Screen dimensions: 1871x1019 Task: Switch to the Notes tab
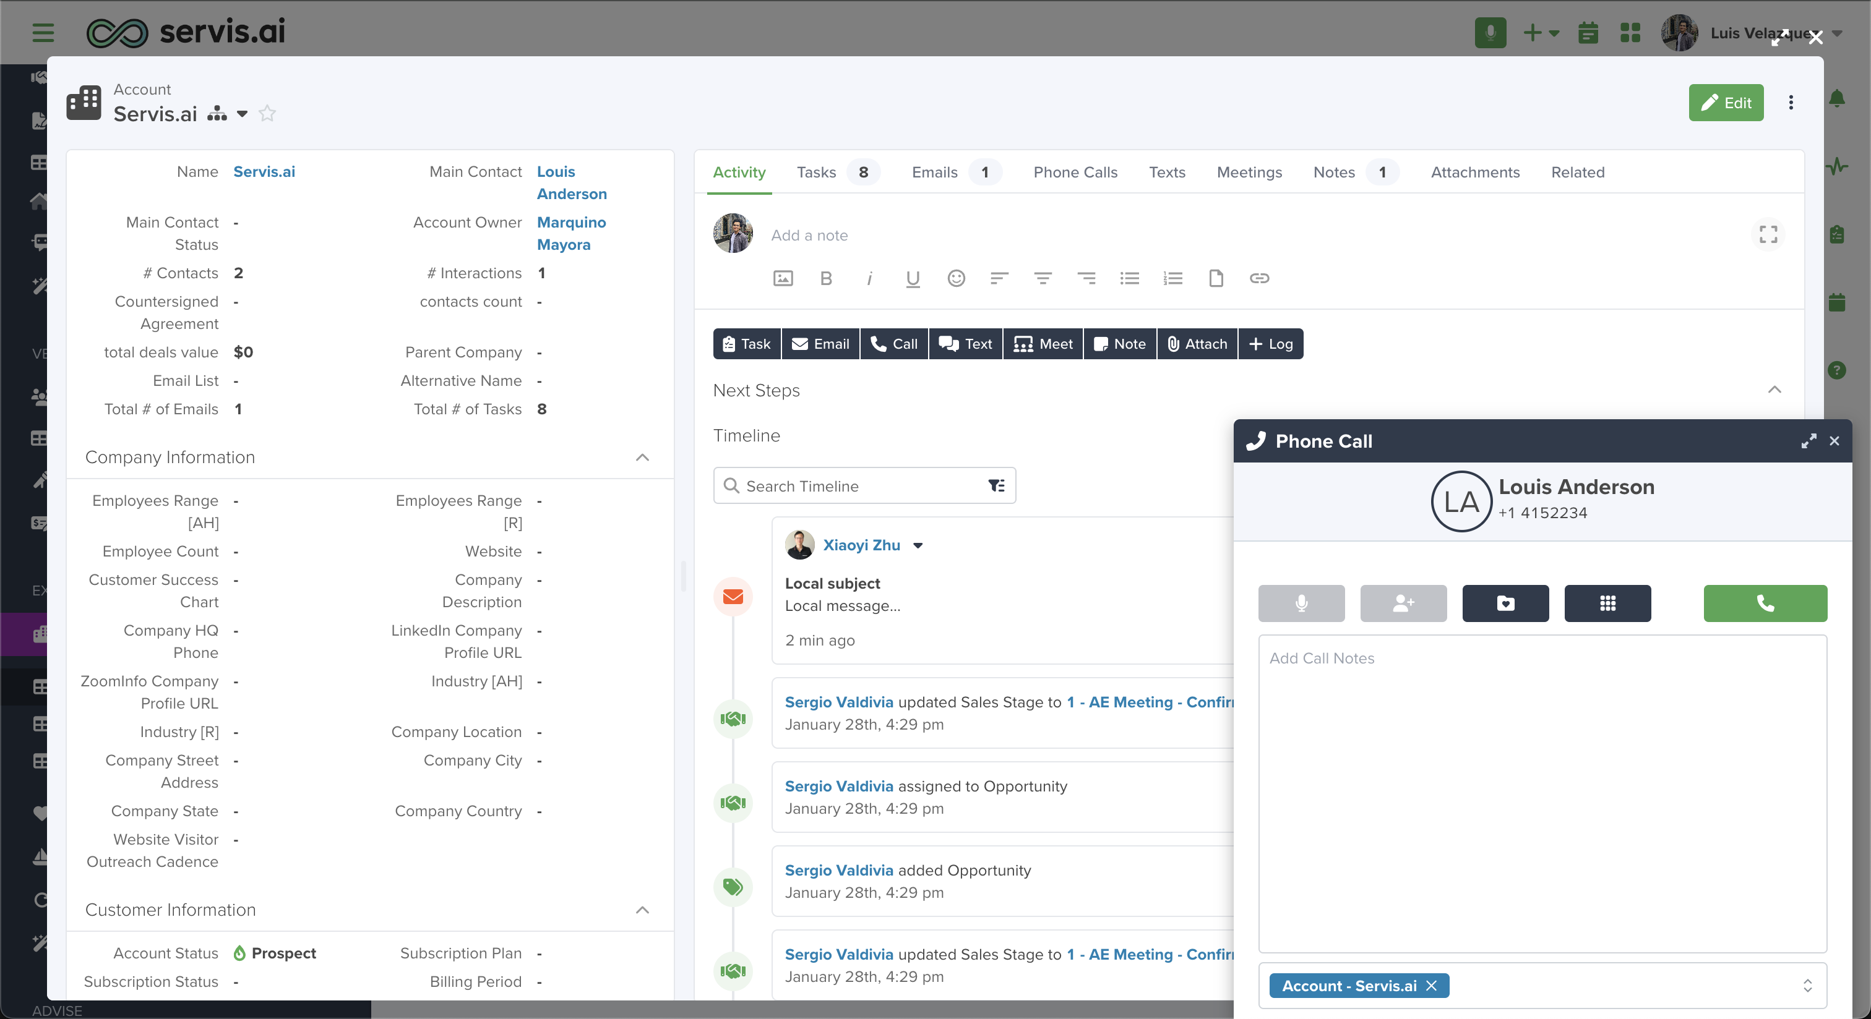pyautogui.click(x=1356, y=172)
